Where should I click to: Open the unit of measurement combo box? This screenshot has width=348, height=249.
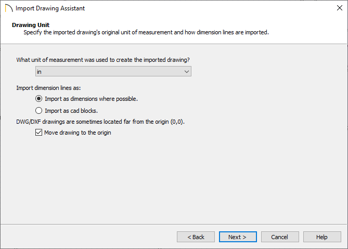click(x=113, y=71)
